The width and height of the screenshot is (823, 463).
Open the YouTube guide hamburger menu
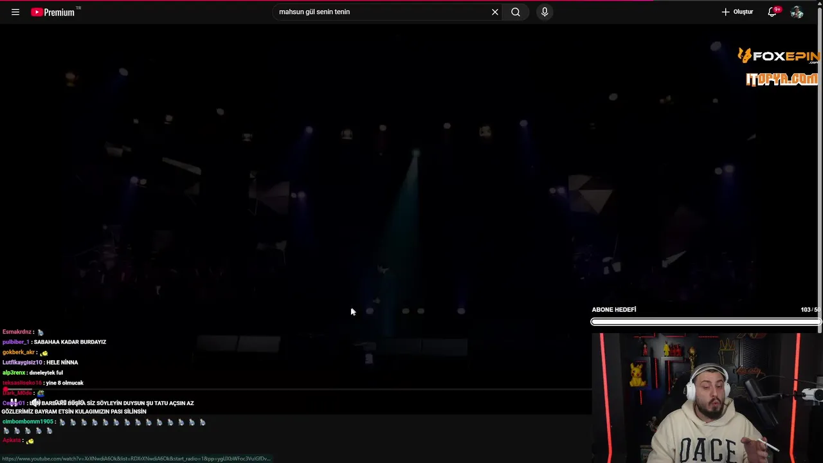click(15, 12)
